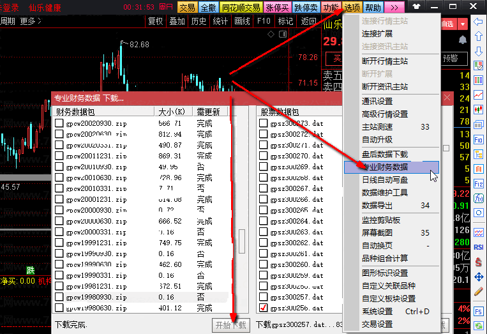Select 专业财务数据 in the options menu

[391, 167]
